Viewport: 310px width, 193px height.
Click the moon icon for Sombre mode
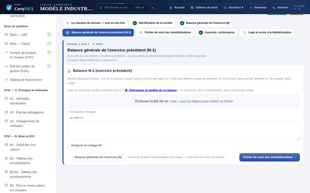pyautogui.click(x=274, y=7)
